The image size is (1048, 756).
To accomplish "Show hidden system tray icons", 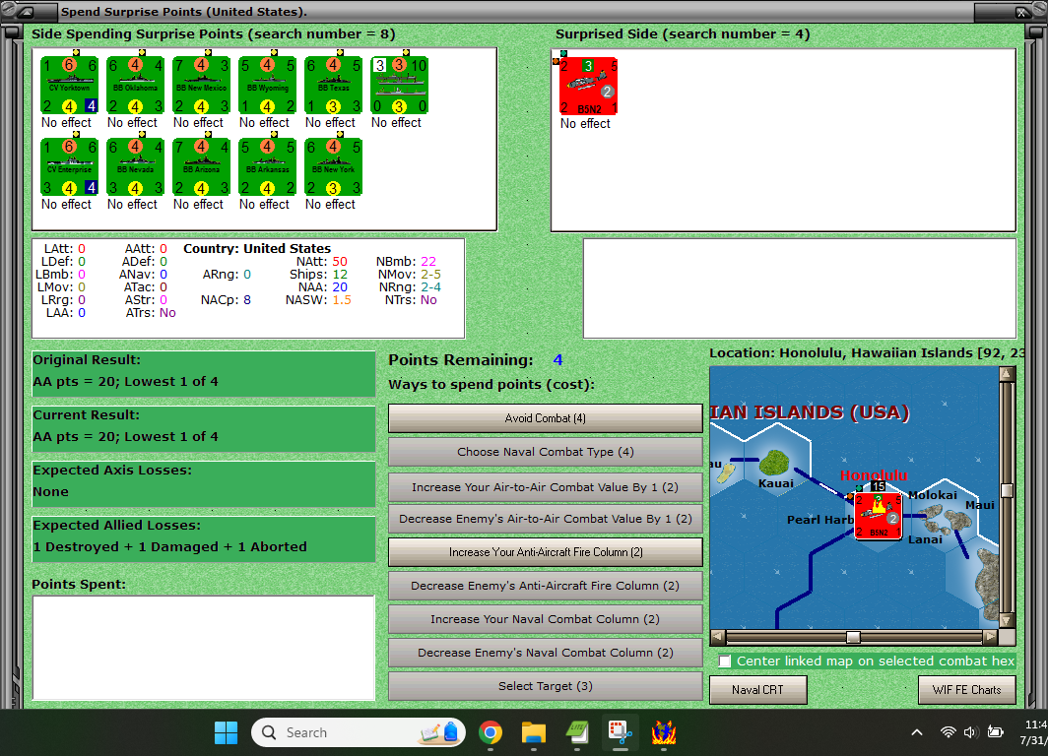I will click(917, 732).
